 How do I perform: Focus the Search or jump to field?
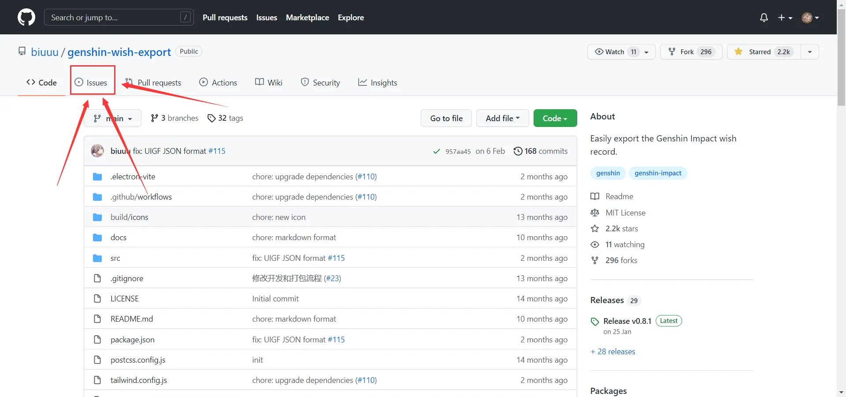[x=119, y=18]
